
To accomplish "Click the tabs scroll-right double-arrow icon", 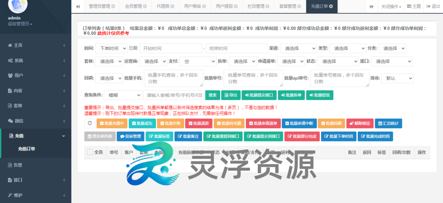I will [372, 6].
